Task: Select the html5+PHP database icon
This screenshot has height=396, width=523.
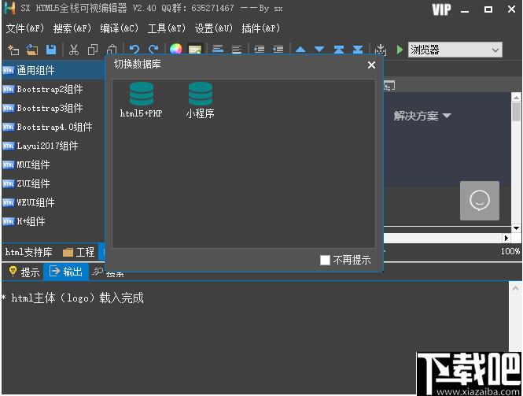Action: [142, 100]
